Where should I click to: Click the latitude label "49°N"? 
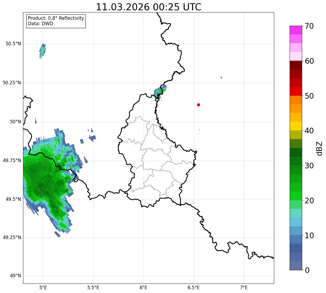15,276
